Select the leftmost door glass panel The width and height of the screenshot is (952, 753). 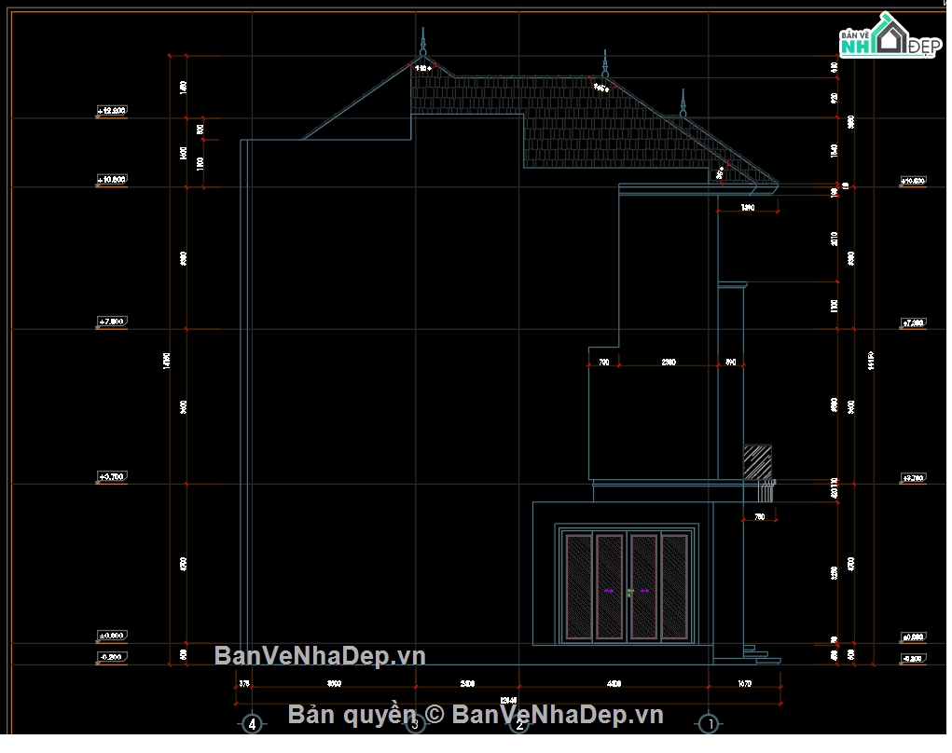point(578,587)
